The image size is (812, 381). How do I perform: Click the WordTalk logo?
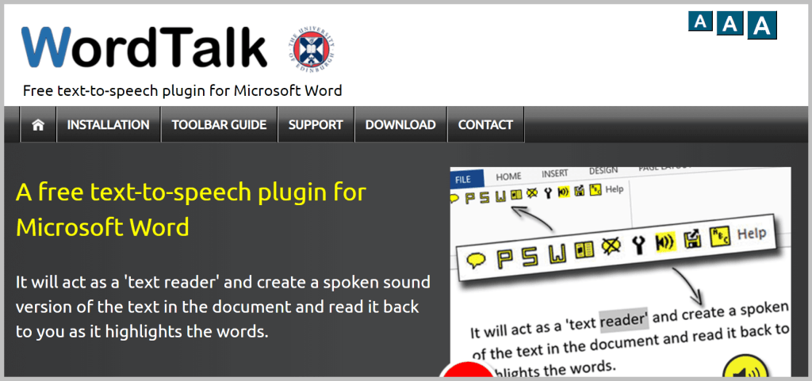144,47
